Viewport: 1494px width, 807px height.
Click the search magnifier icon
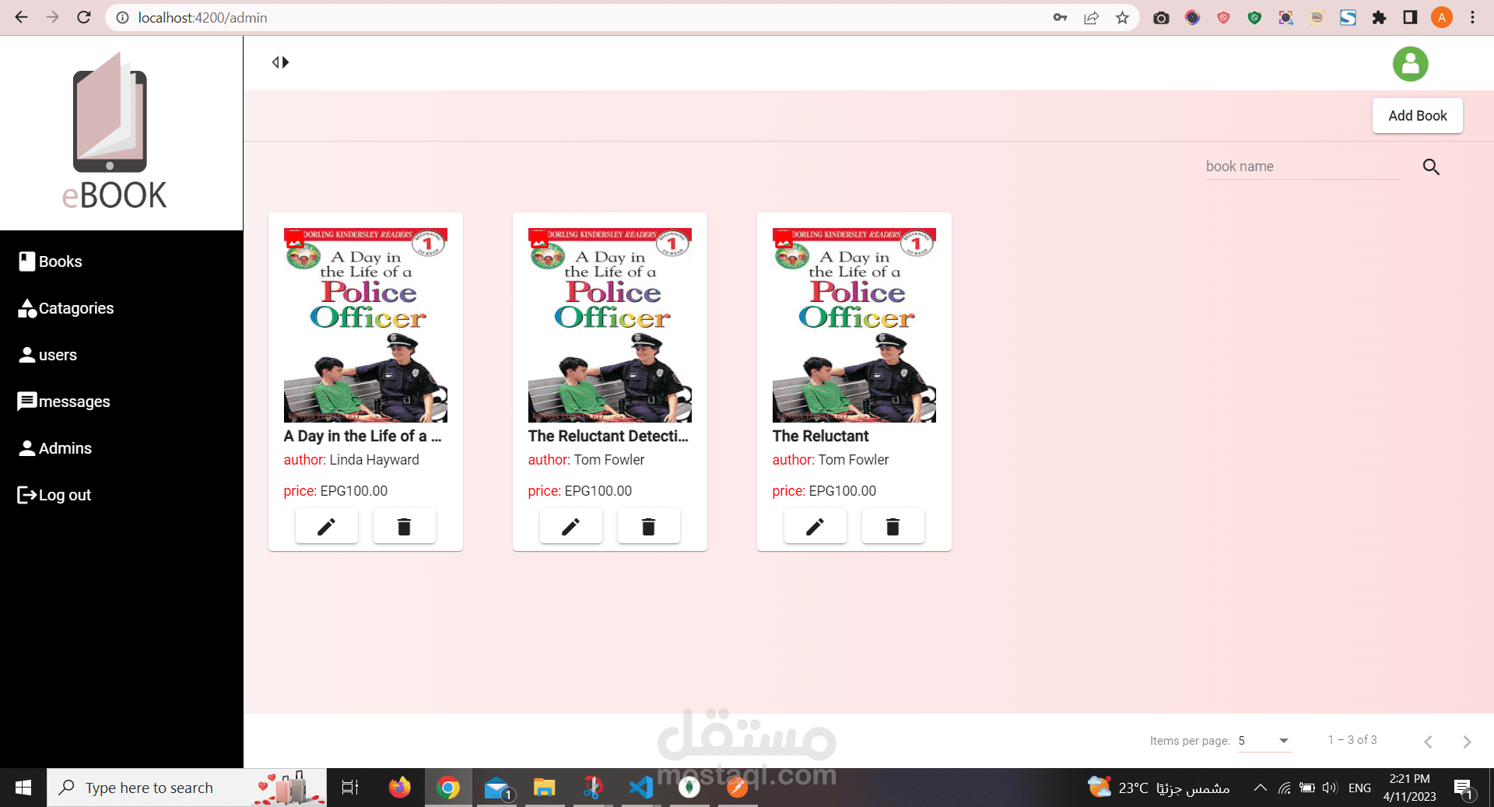(1431, 167)
